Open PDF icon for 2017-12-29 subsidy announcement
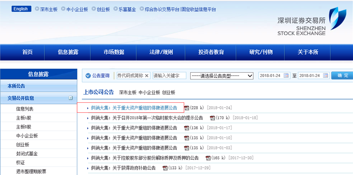The height and width of the screenshot is (175, 353). pos(165,168)
